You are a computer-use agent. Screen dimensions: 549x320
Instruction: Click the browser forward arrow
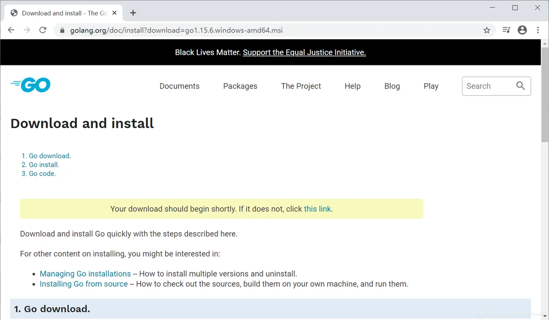pyautogui.click(x=27, y=30)
